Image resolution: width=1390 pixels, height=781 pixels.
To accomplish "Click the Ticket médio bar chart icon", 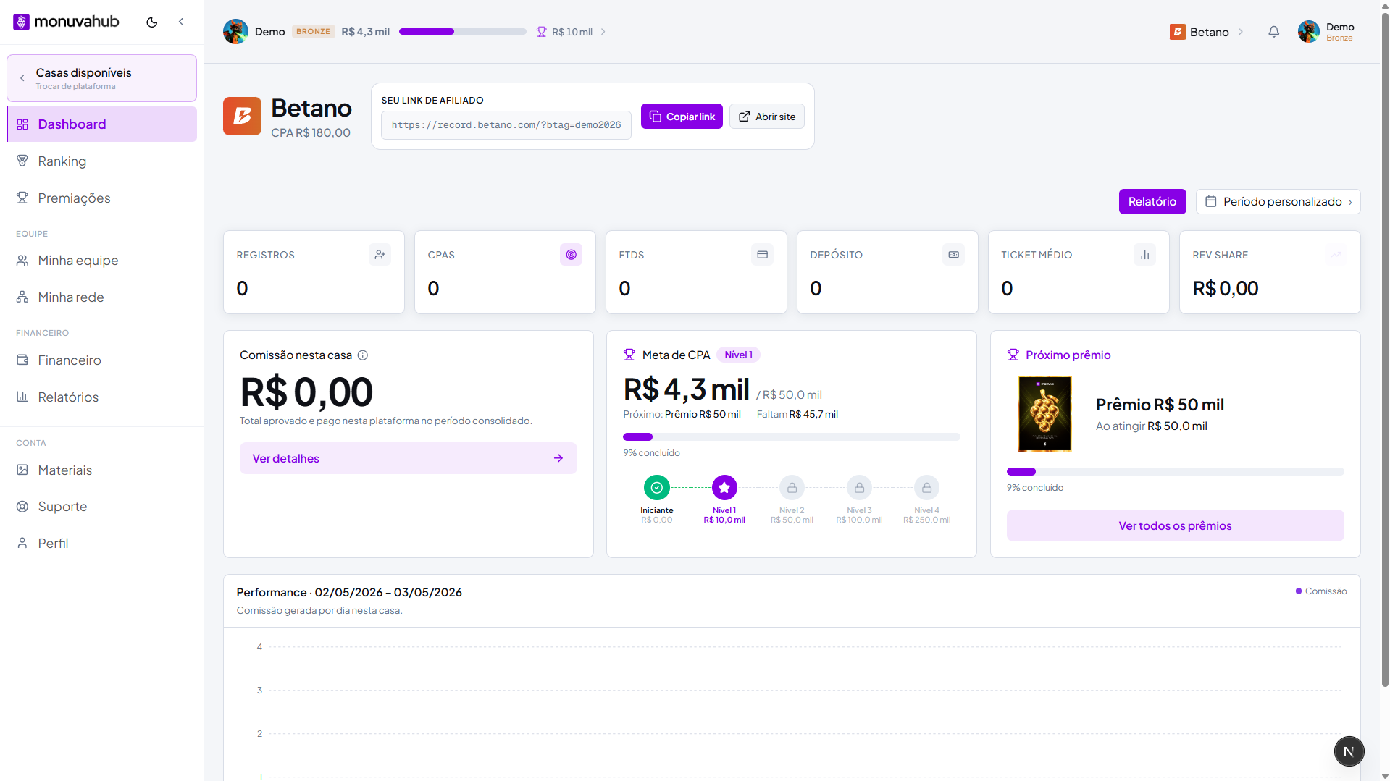I will 1144,255.
